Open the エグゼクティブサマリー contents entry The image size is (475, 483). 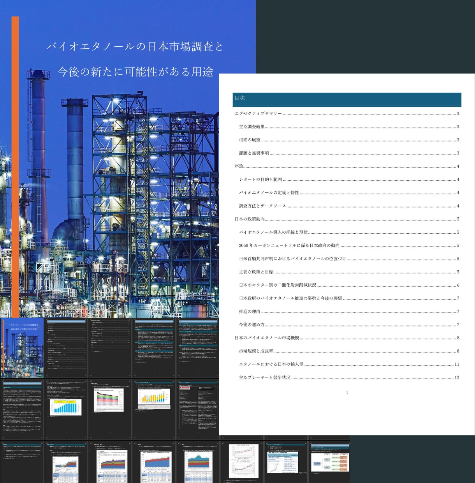(347, 114)
